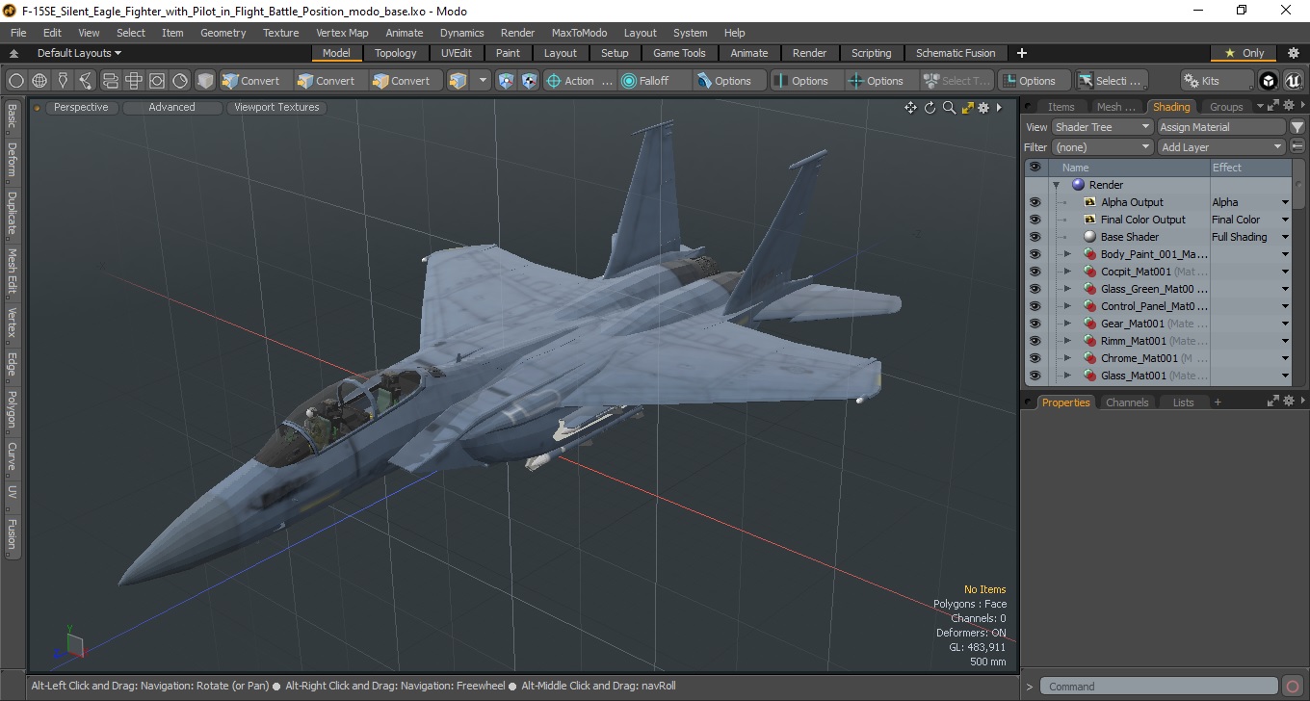Click the unwrap cross tool icon
The height and width of the screenshot is (701, 1310).
(133, 81)
